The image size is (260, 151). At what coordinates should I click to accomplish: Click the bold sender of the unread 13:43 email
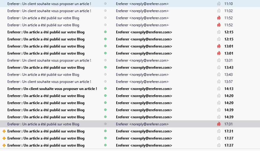click(x=144, y=68)
